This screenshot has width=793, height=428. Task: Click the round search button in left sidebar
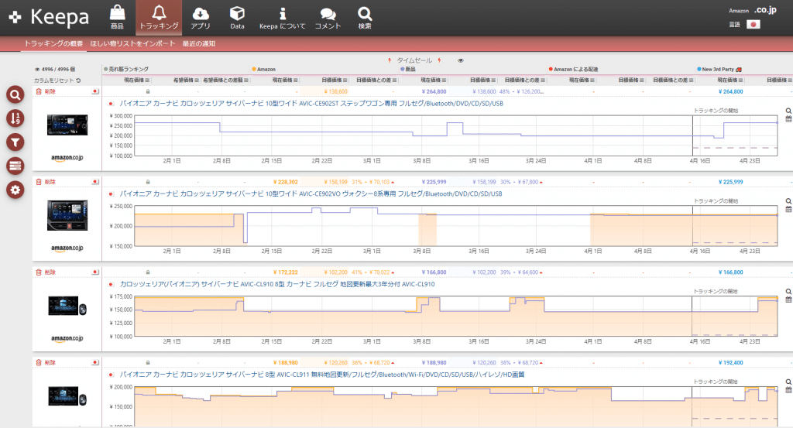click(15, 94)
